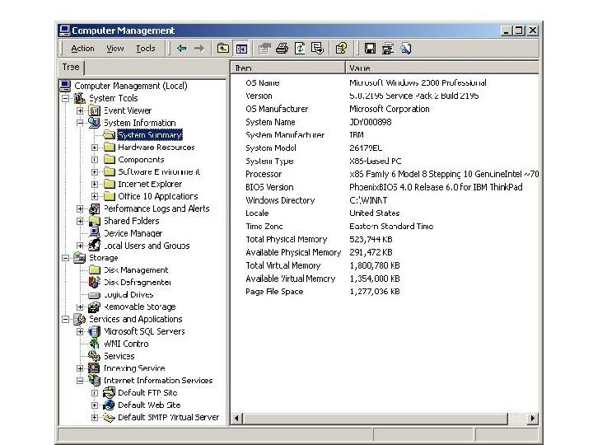
Task: Click the Save (floppy disk) toolbar icon
Action: coord(370,49)
